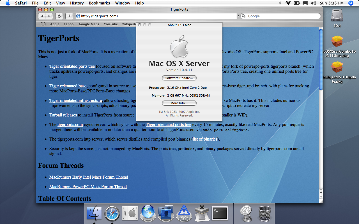Click the Version 10.4.11 text
Screen dimensions: 359x224
(x=179, y=70)
